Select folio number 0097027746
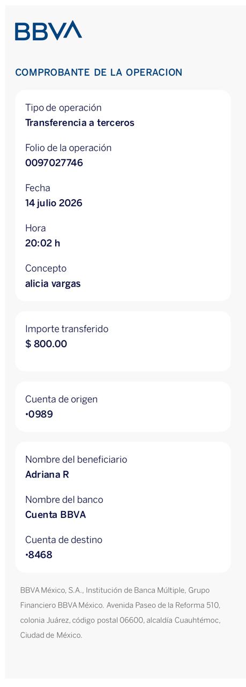Screen dimensions: 246x687 coord(54,163)
